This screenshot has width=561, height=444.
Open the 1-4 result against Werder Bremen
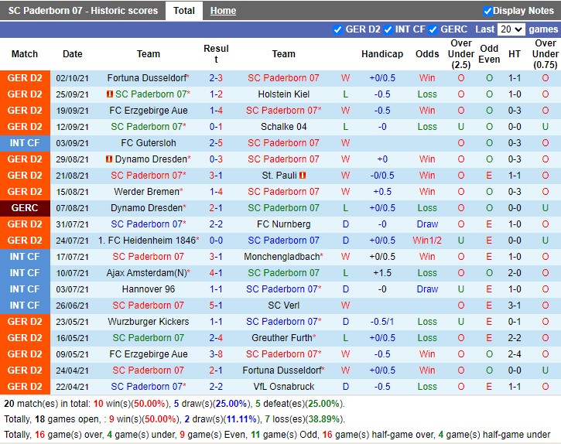(216, 191)
